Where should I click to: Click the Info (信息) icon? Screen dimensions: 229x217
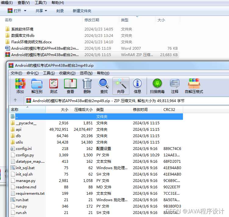(137, 84)
